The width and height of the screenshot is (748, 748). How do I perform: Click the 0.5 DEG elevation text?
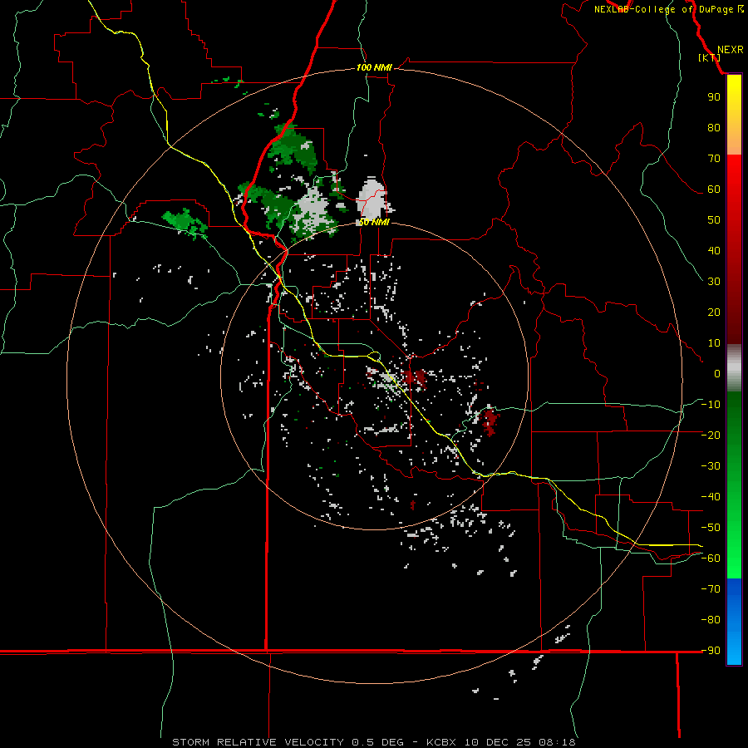point(377,742)
